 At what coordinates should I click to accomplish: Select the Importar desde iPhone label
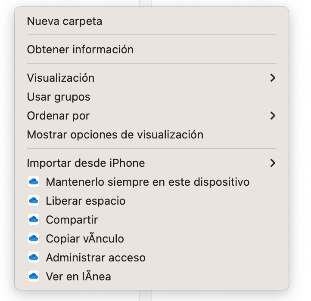click(86, 163)
